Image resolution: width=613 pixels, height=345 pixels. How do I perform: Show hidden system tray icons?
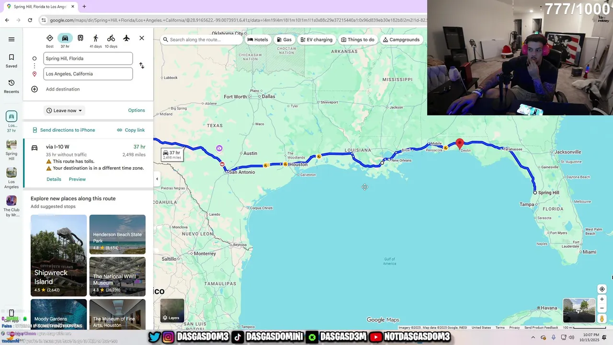(x=533, y=337)
